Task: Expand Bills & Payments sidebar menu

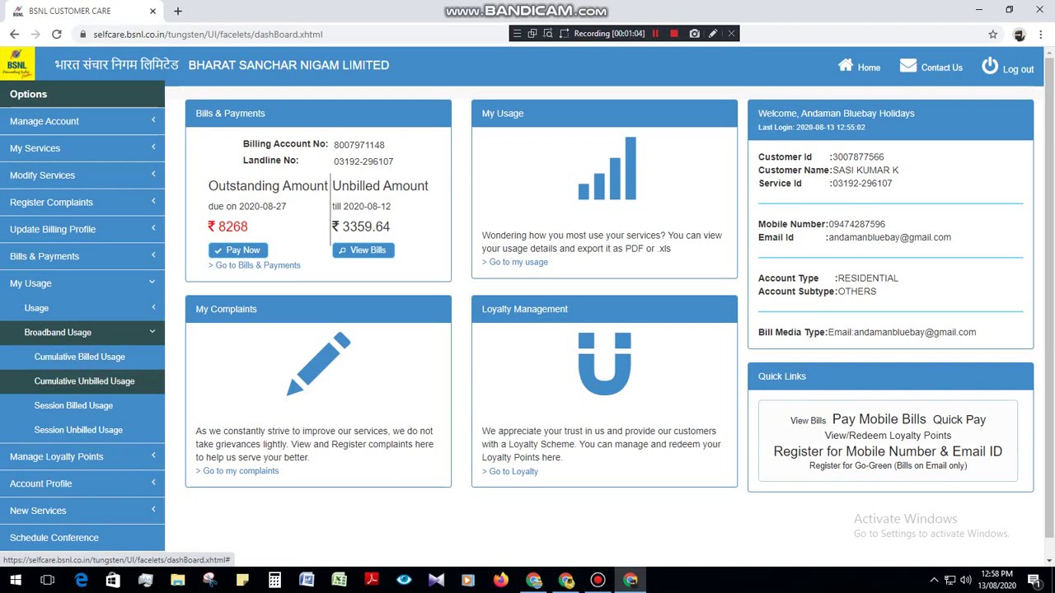Action: tap(82, 256)
